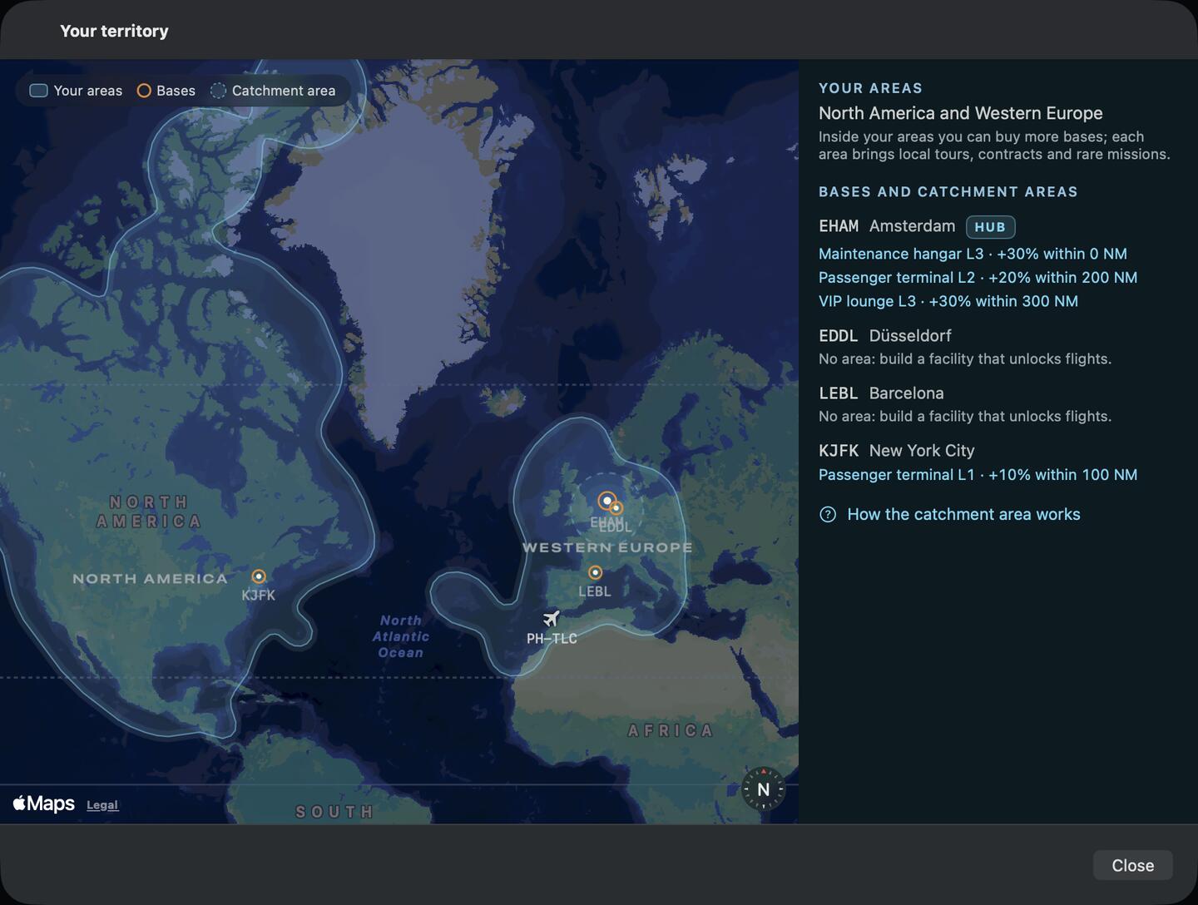Select the LEBL base marker on the map
The height and width of the screenshot is (905, 1198).
pyautogui.click(x=595, y=572)
